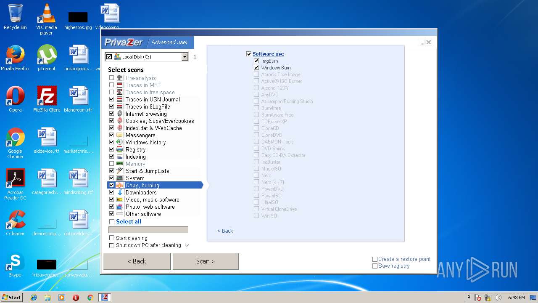Image resolution: width=538 pixels, height=303 pixels.
Task: Open the µTorrent desktop icon
Action: pyautogui.click(x=47, y=58)
